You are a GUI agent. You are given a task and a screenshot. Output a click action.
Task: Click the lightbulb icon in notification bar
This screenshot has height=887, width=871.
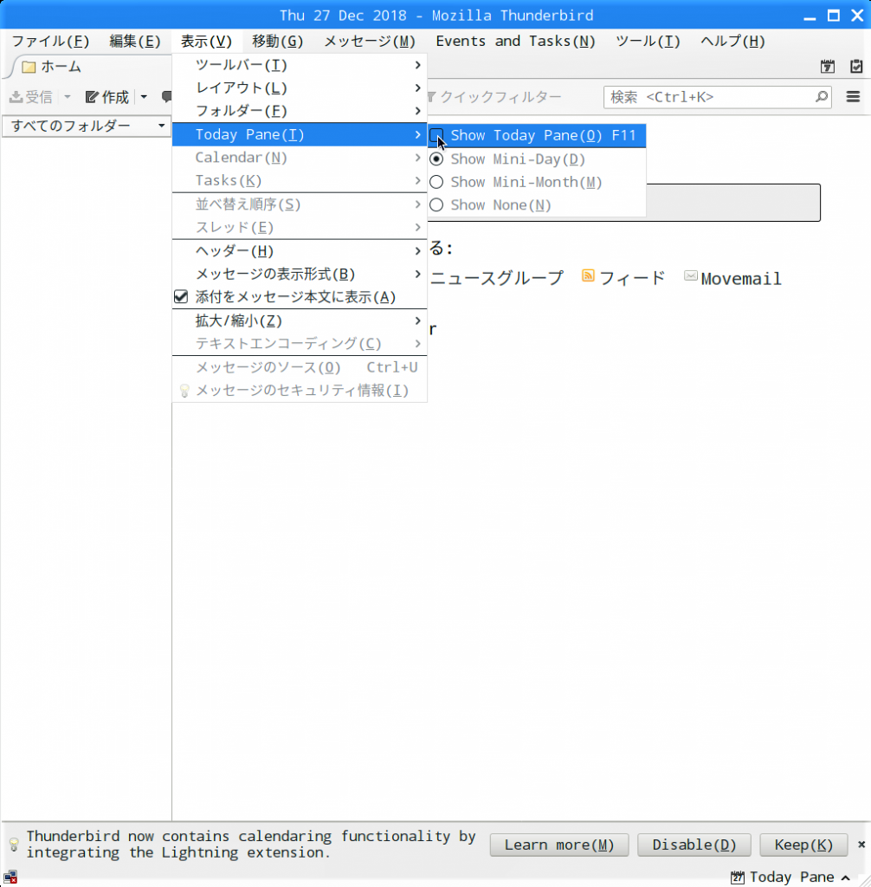[14, 845]
